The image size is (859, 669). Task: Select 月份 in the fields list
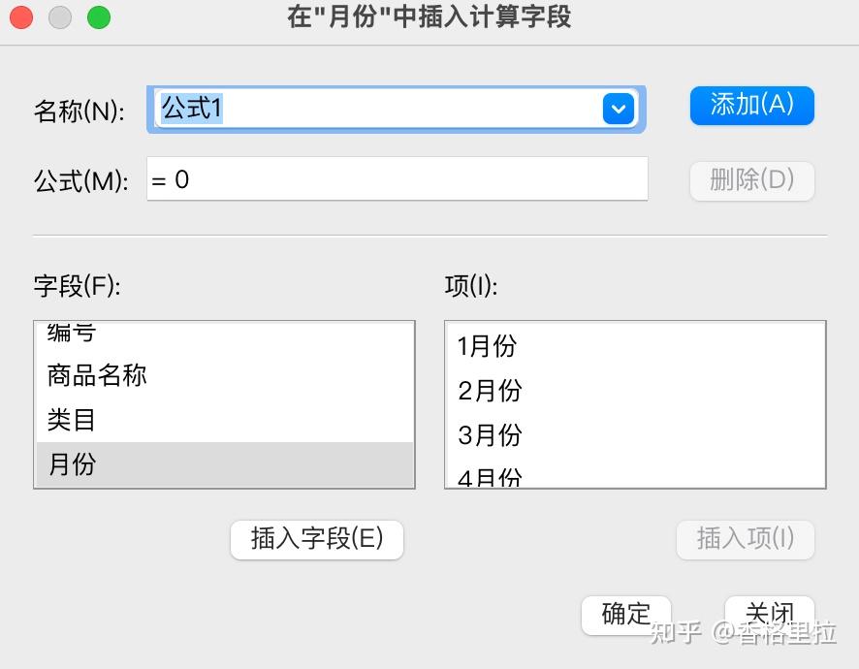tap(72, 464)
